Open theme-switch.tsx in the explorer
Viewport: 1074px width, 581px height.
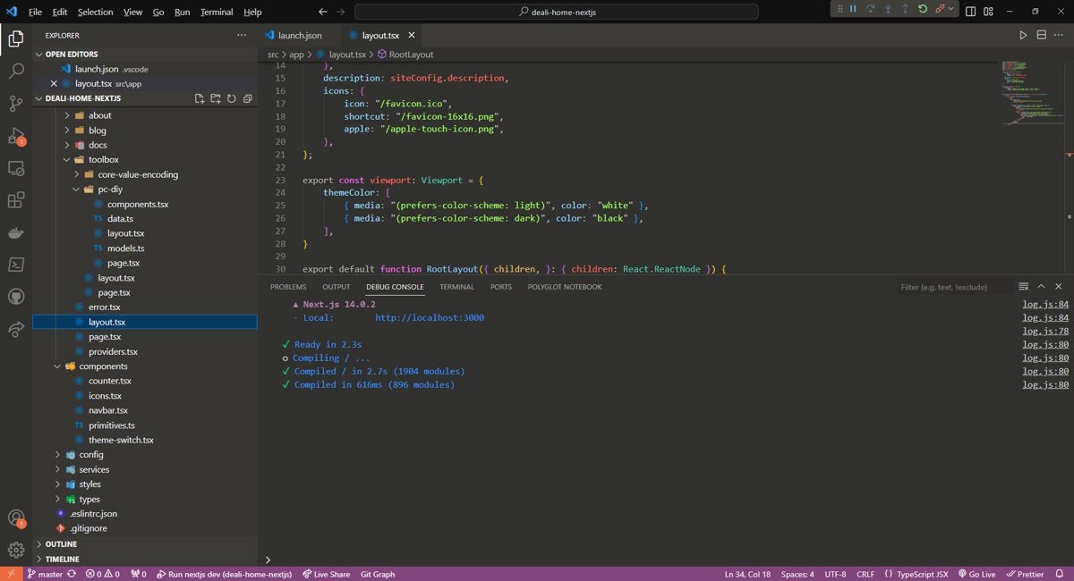coord(121,440)
